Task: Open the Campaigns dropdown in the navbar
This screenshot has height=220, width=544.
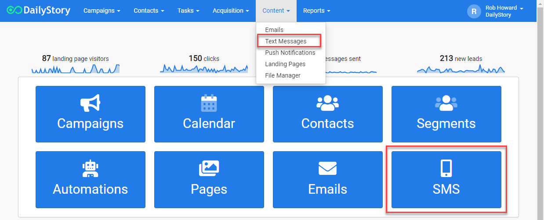Action: (x=102, y=11)
